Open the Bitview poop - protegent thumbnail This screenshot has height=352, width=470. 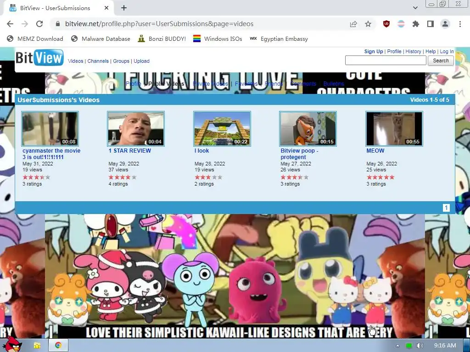308,129
